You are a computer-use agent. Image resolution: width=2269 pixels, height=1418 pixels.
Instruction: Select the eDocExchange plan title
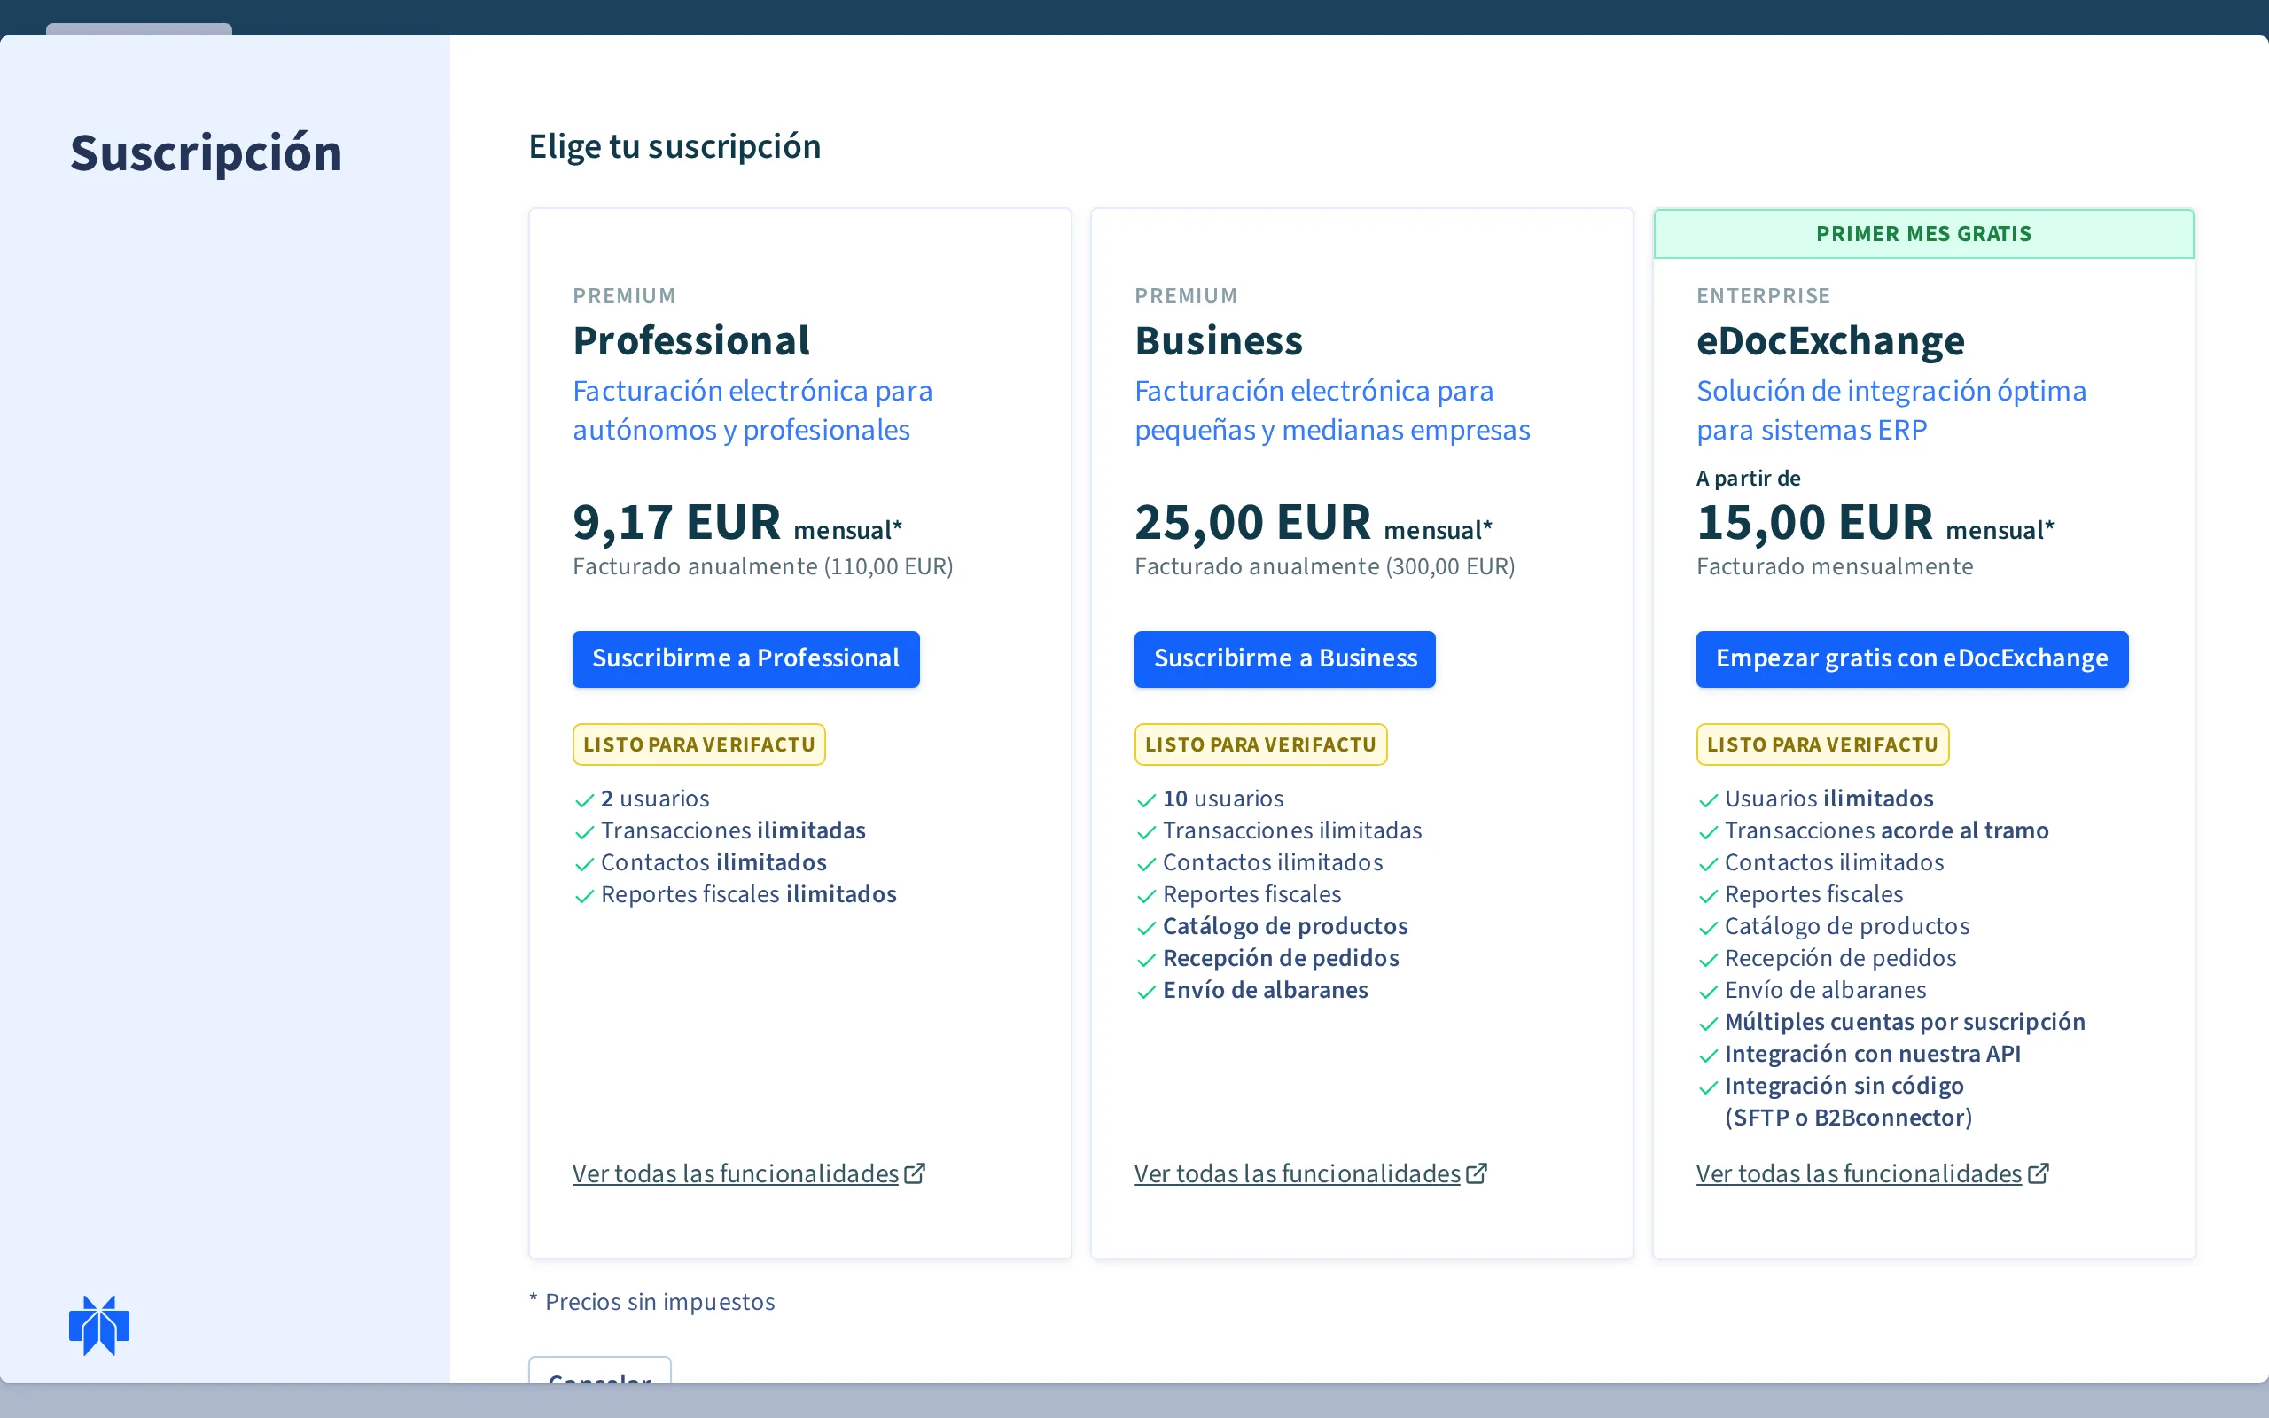(1830, 340)
